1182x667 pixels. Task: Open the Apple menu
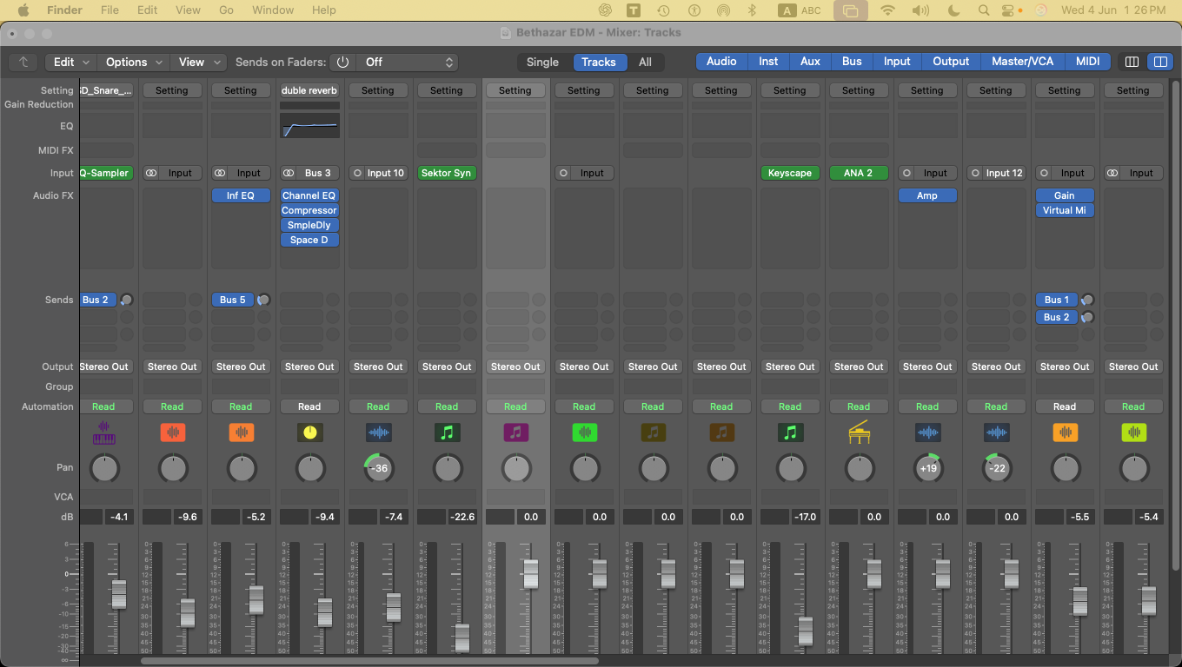tap(23, 10)
